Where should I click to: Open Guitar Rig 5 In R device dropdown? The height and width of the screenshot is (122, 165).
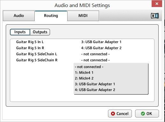(101, 48)
